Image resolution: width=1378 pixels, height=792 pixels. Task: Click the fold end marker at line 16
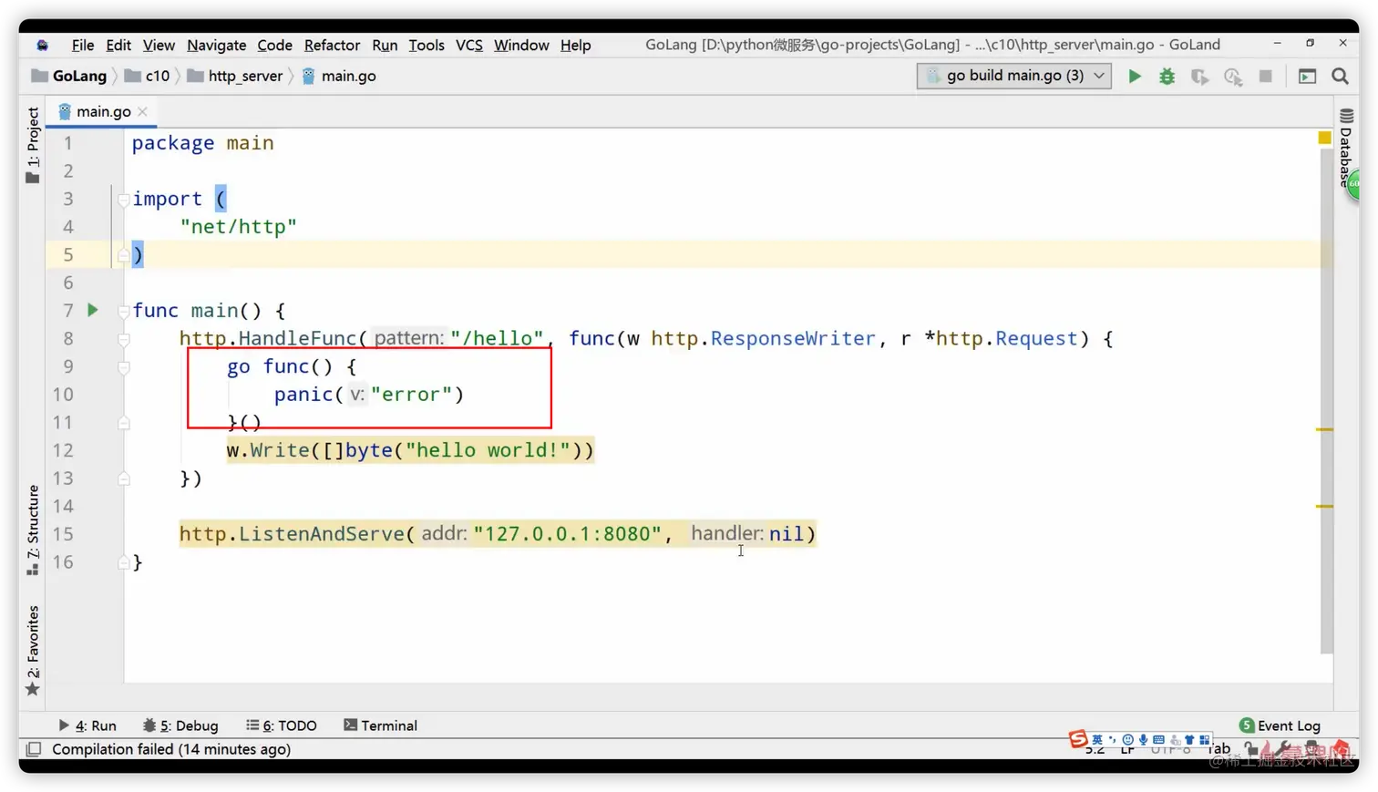(123, 562)
